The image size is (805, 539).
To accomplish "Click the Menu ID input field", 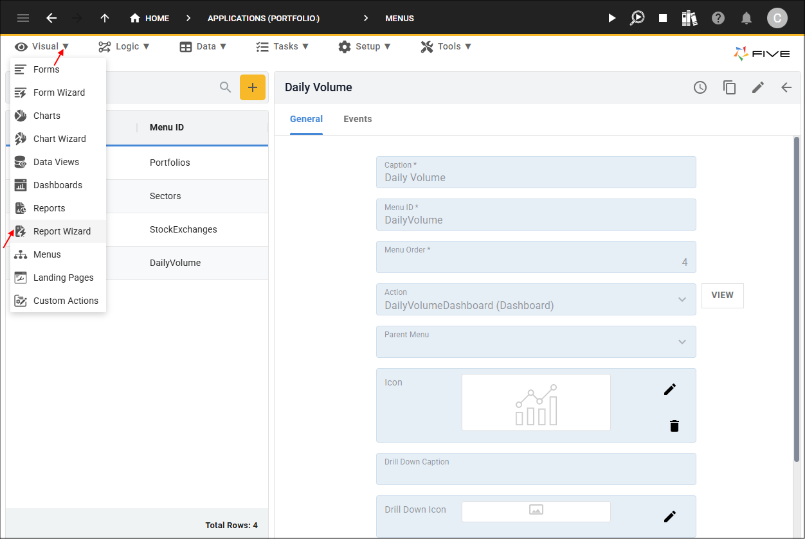I will (x=536, y=215).
